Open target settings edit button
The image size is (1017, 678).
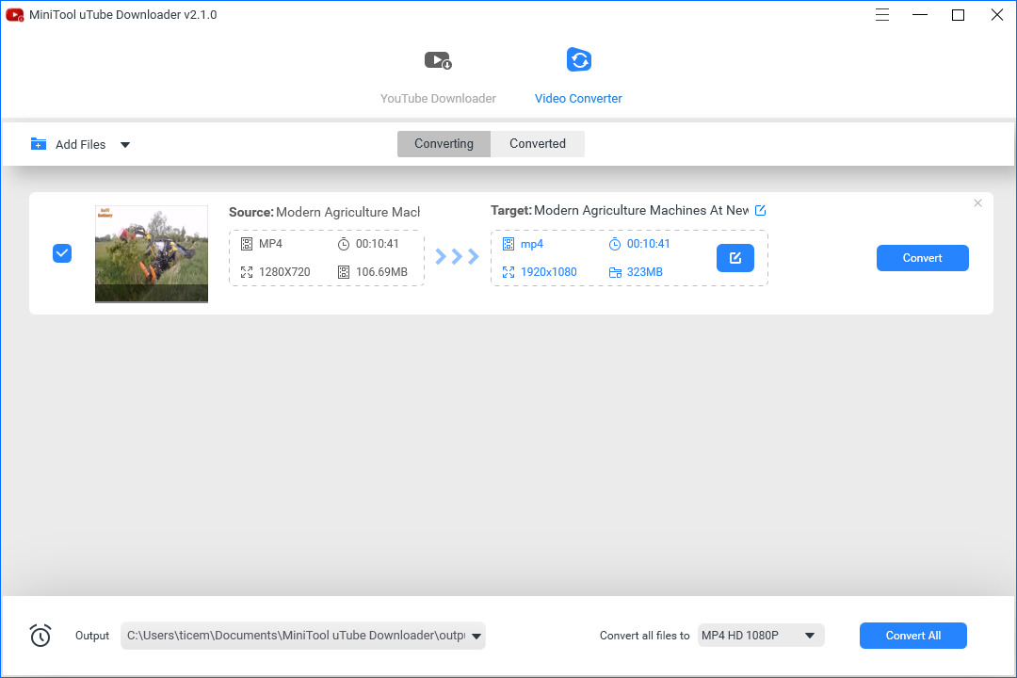tap(734, 258)
